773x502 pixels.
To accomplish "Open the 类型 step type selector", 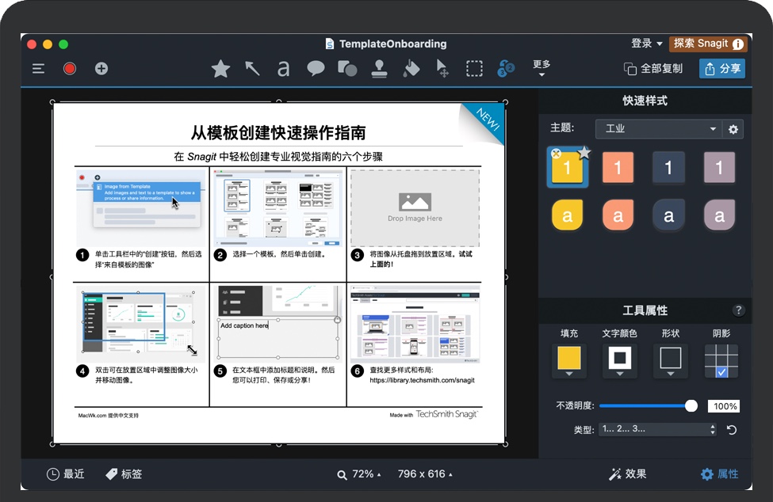I will click(x=658, y=429).
